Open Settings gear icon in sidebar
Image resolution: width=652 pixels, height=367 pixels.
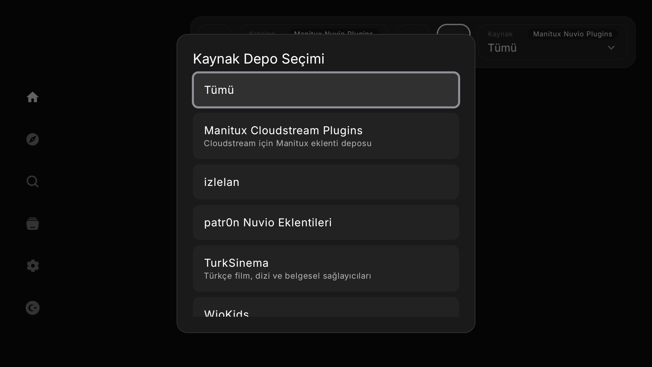[33, 266]
